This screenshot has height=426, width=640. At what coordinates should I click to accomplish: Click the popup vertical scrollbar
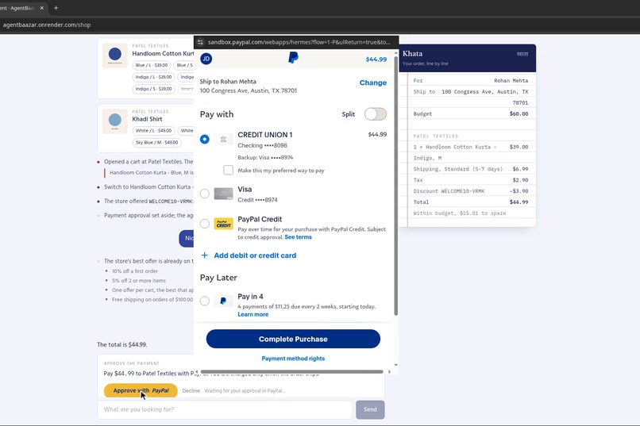396,186
